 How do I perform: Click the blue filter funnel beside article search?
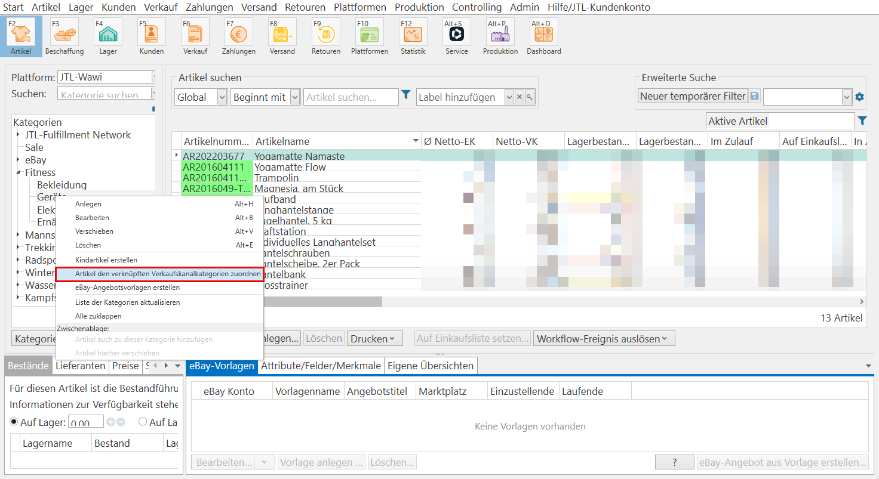pos(406,95)
